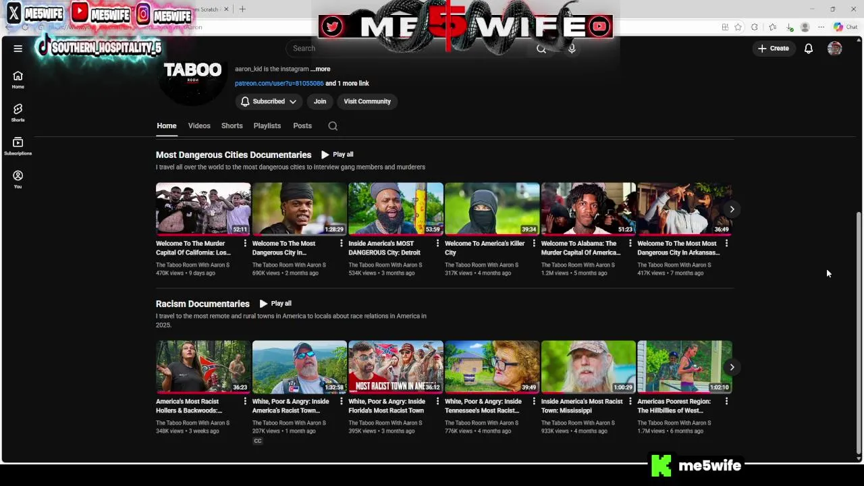
Task: Switch to the Playlists channel tab
Action: (x=267, y=126)
